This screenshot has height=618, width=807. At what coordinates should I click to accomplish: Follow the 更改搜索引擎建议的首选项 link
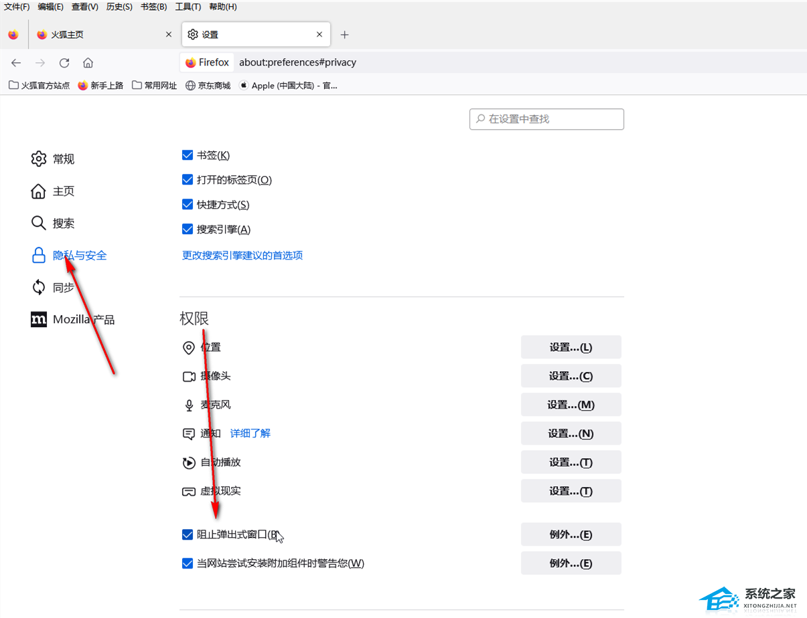[x=242, y=255]
